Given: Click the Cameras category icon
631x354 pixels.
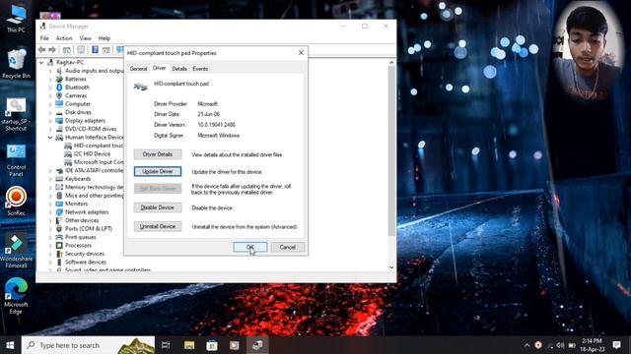Looking at the screenshot, I should [x=59, y=95].
